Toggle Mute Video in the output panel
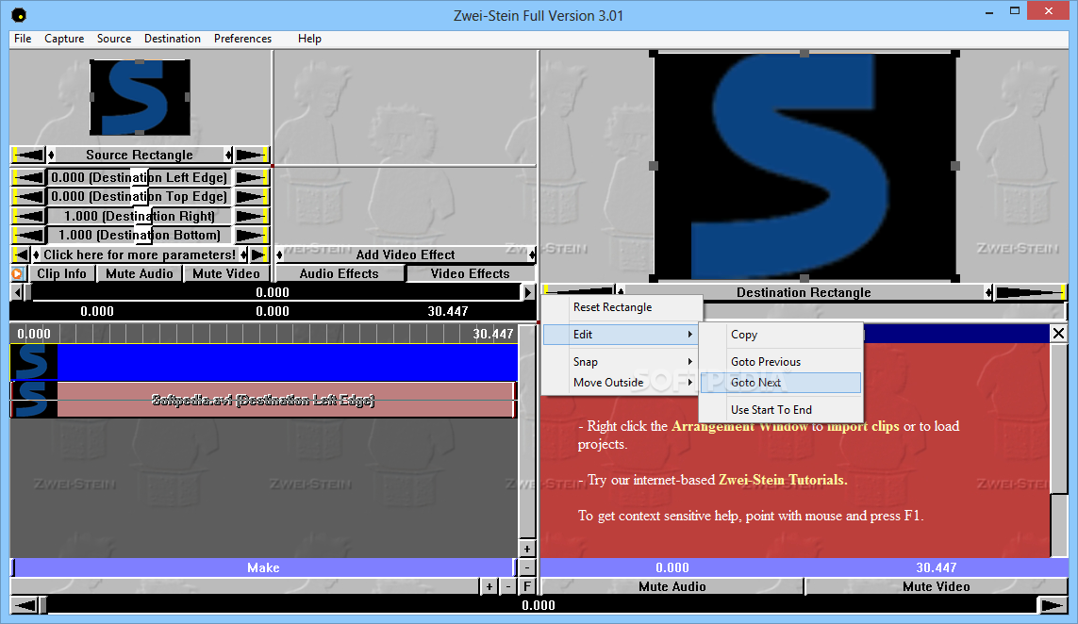1078x624 pixels. click(936, 586)
